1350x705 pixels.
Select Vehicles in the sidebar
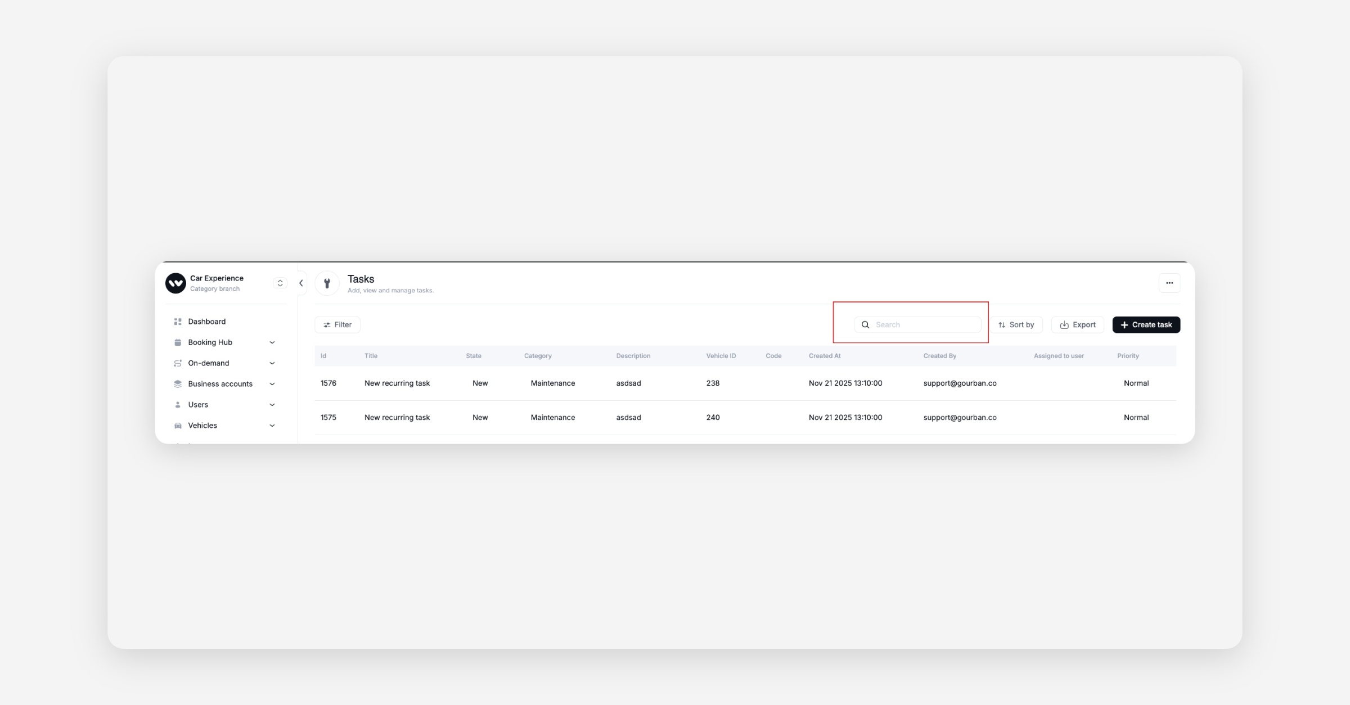(x=202, y=426)
